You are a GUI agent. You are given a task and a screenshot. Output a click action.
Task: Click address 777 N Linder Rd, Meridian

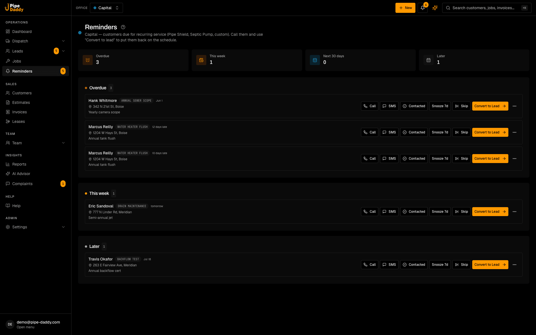[112, 212]
